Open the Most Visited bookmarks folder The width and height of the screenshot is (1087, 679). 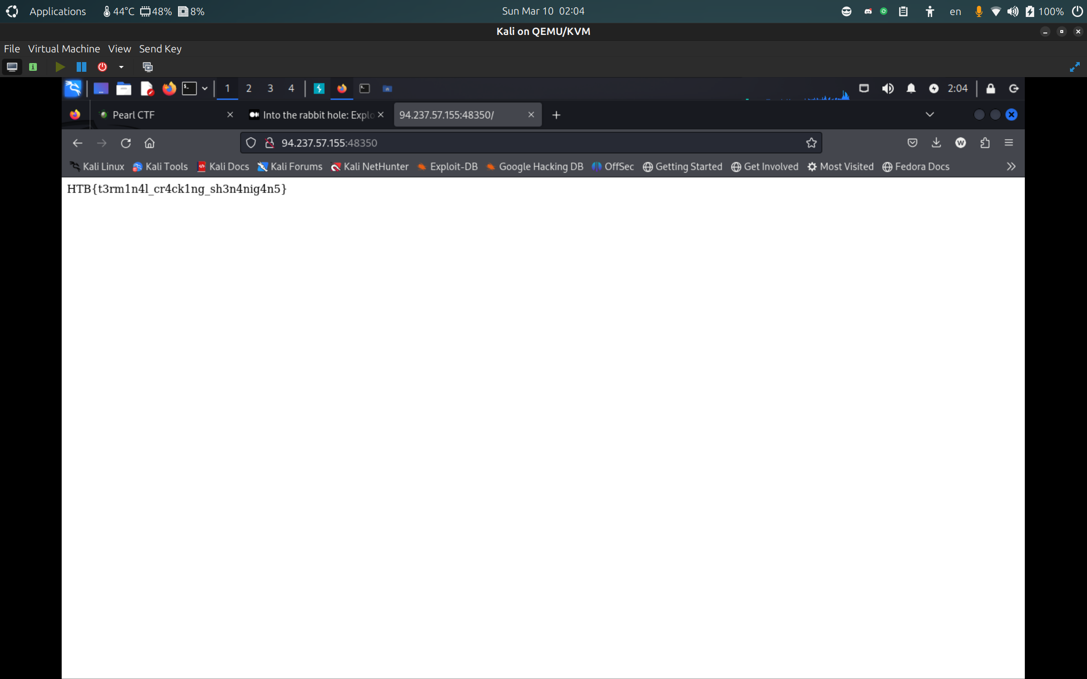coord(840,167)
